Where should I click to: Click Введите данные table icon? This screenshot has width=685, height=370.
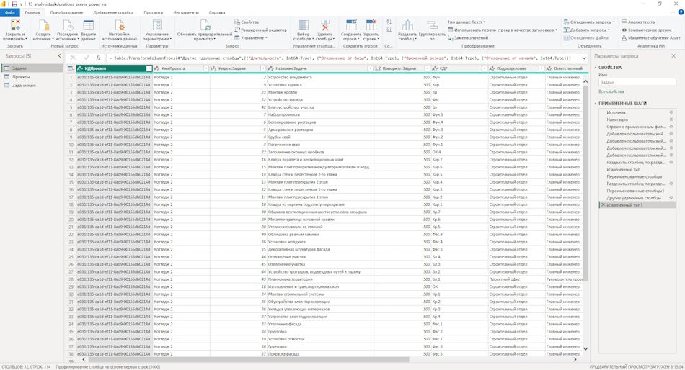pyautogui.click(x=88, y=25)
